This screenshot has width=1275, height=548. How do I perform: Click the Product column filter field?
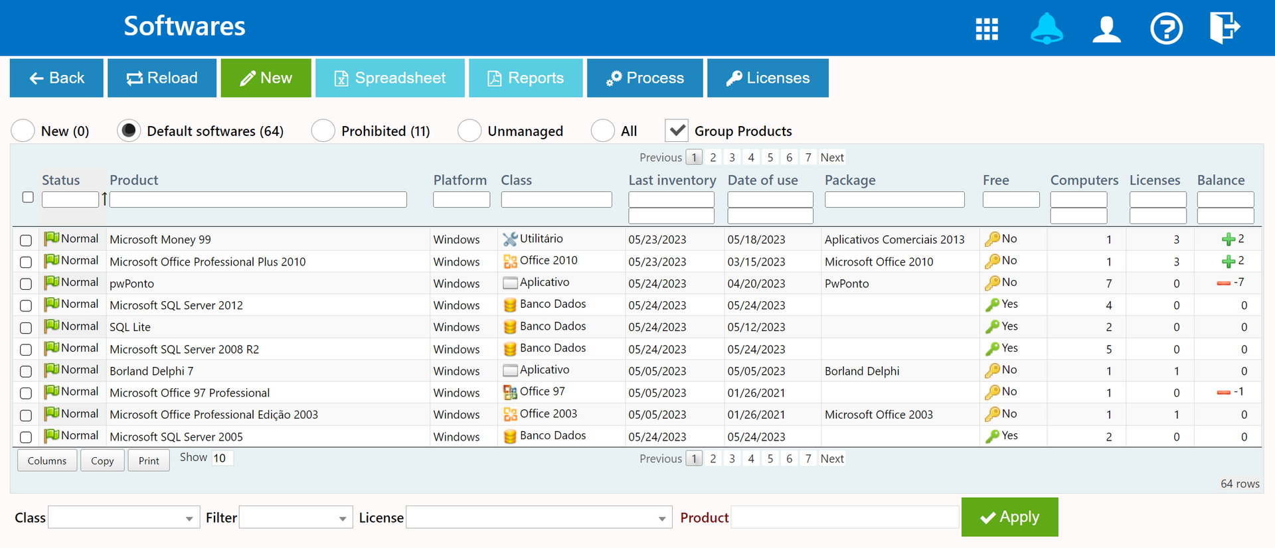258,200
